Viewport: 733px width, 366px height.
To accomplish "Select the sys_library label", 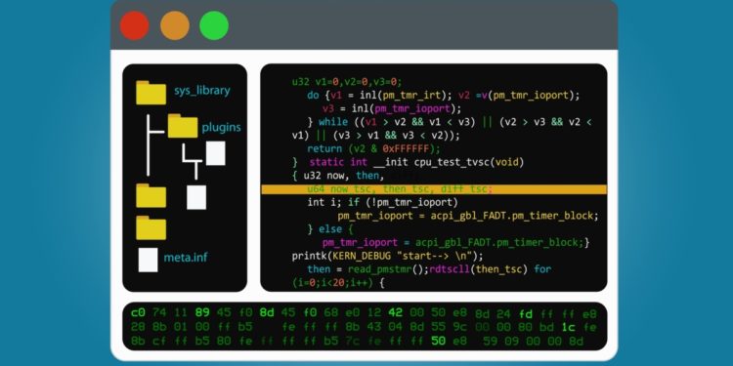I will (202, 91).
